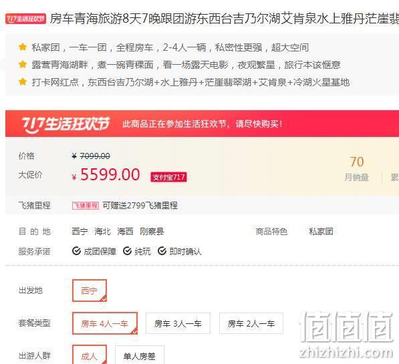Image resolution: width=399 pixels, height=364 pixels.
Task: Open destination link 海西
Action: 125,232
